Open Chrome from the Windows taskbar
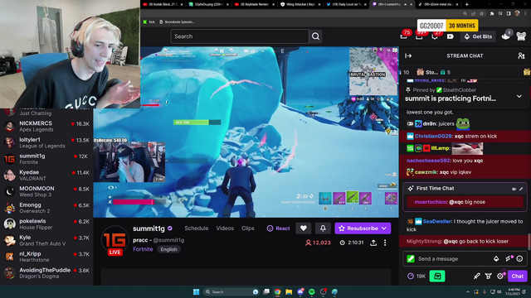The width and height of the screenshot is (531, 298). (x=277, y=291)
